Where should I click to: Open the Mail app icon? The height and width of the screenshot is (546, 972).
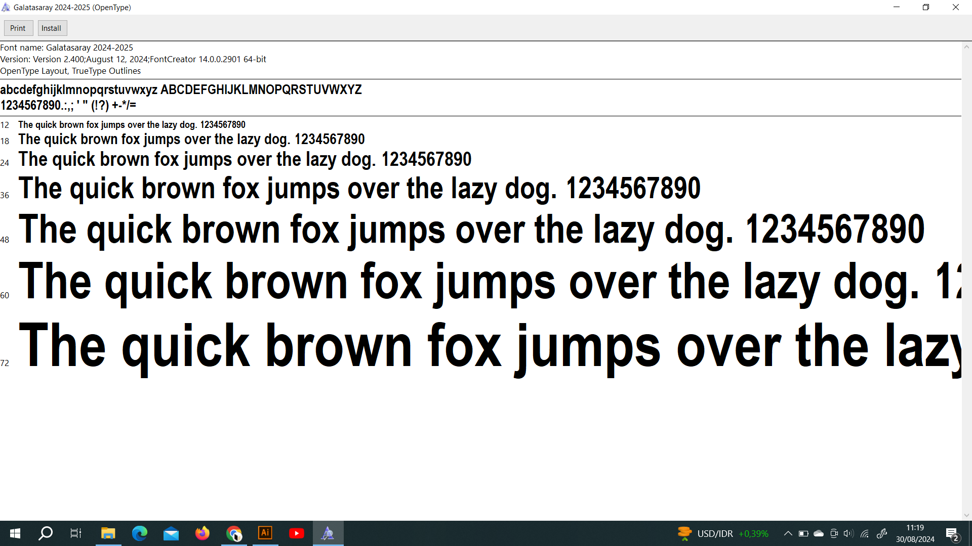point(171,533)
